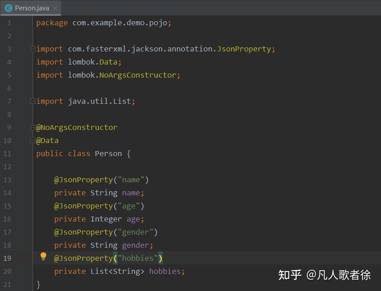Click the fold arrow beside java.util.List import

click(x=32, y=101)
